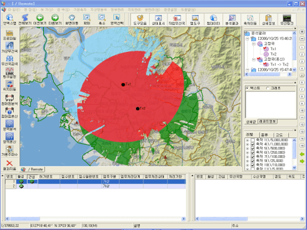Open the PTP analysis sidebar tool
Screen dimensions: 307x230
coord(9,99)
